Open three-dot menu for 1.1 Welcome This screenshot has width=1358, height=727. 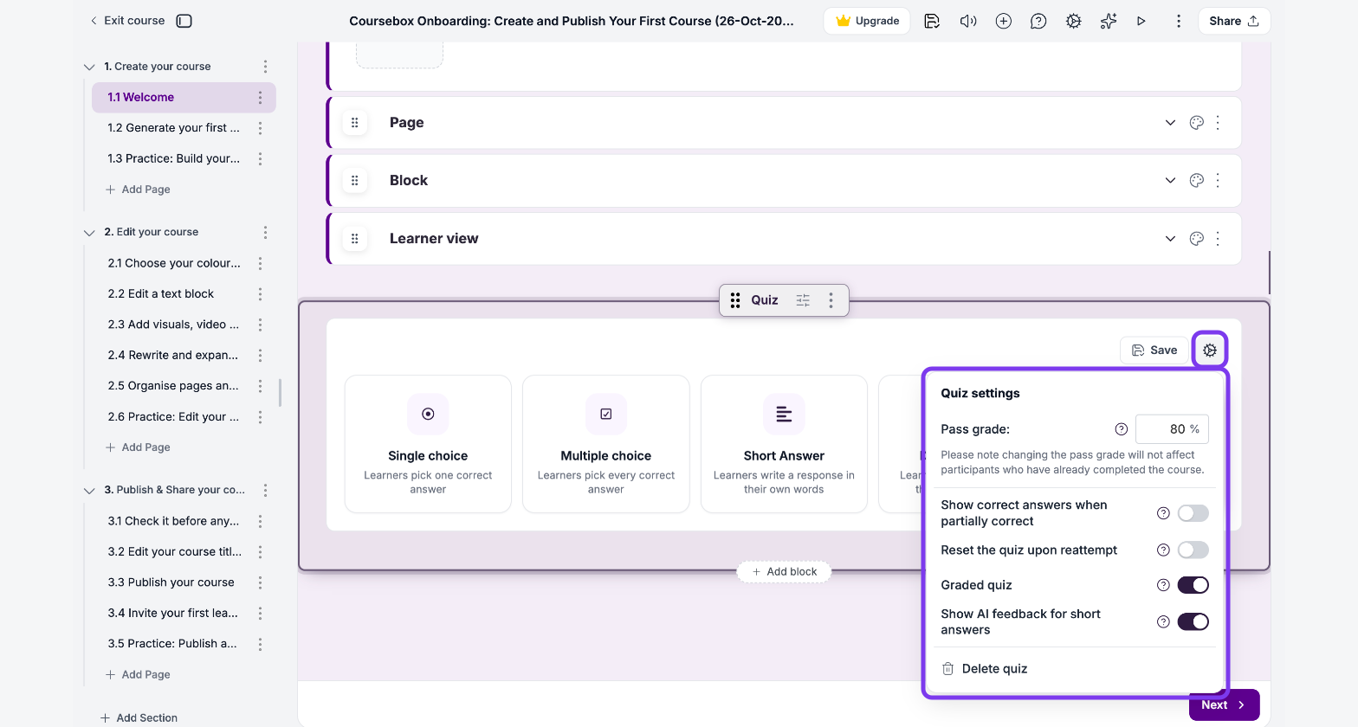click(x=260, y=98)
